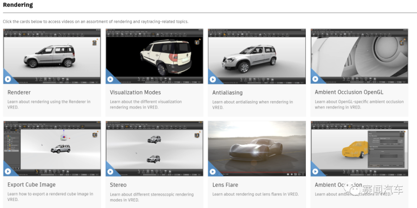Click the Ambient Occlusion OpenGL heading

click(x=349, y=92)
